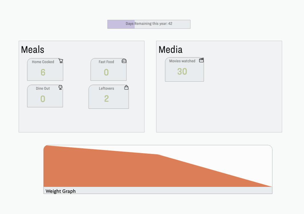The image size is (304, 214).
Task: Click the Media section heading
Action: 170,50
